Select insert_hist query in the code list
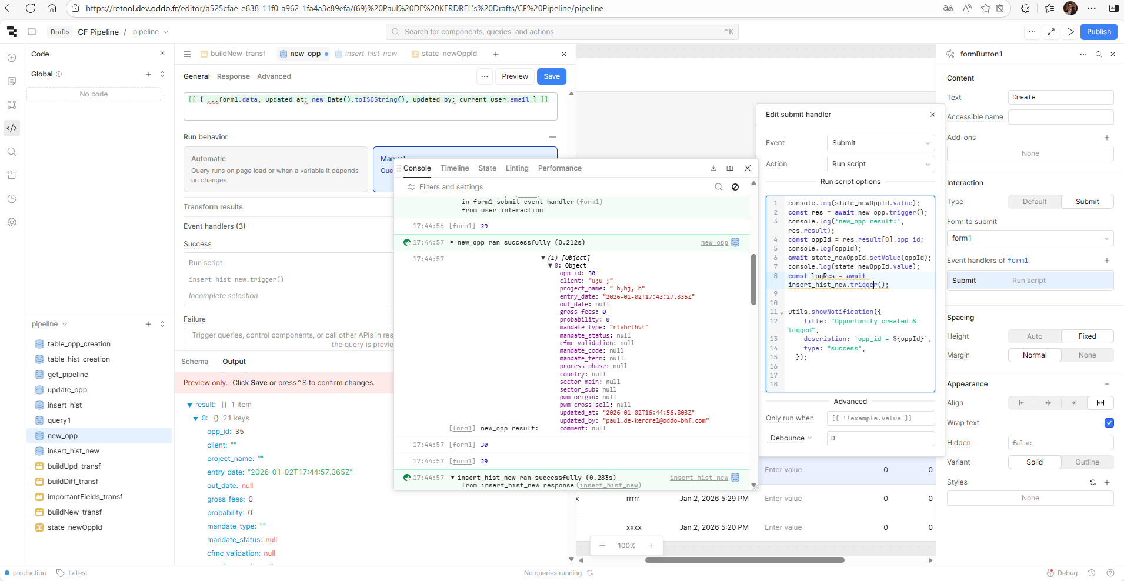This screenshot has height=581, width=1124. [65, 405]
